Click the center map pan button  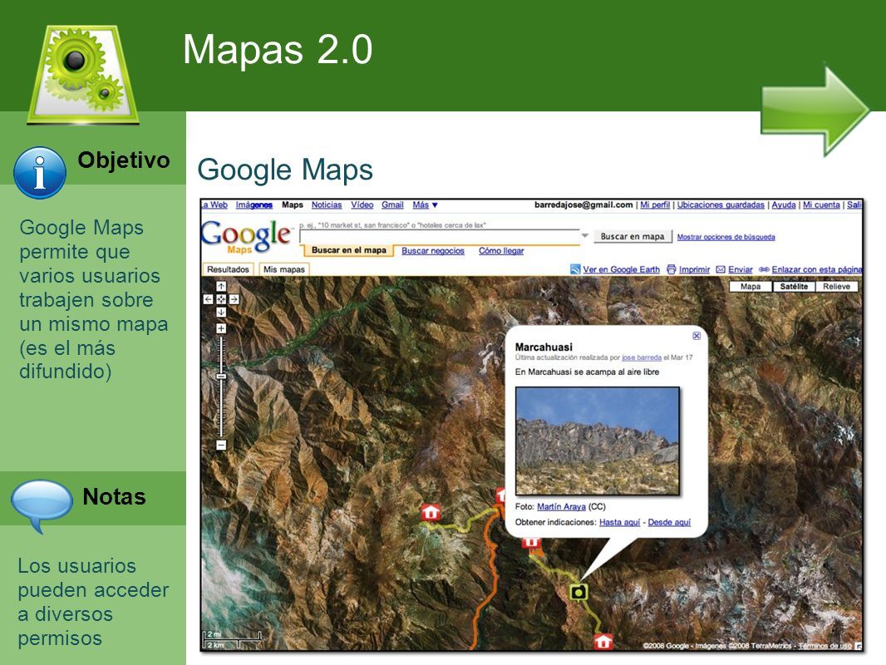coord(221,299)
